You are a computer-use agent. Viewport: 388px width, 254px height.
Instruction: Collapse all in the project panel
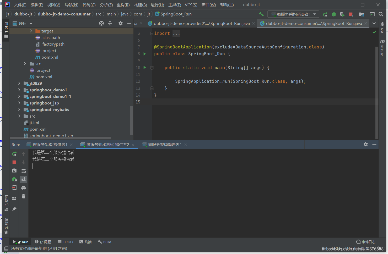(x=110, y=23)
